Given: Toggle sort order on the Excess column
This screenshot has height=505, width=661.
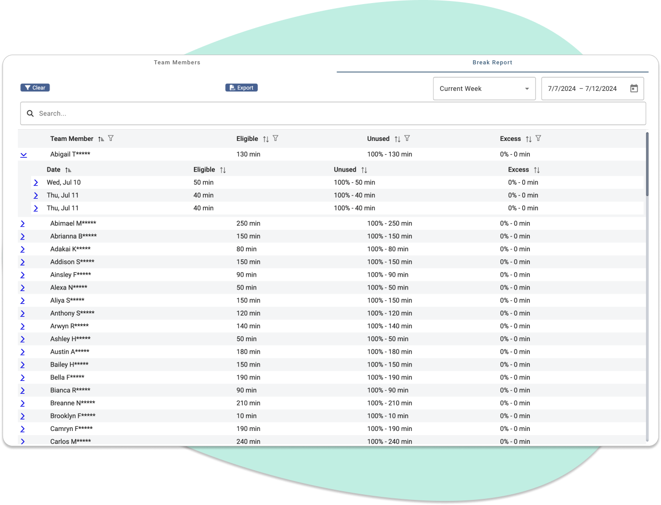Looking at the screenshot, I should click(528, 138).
